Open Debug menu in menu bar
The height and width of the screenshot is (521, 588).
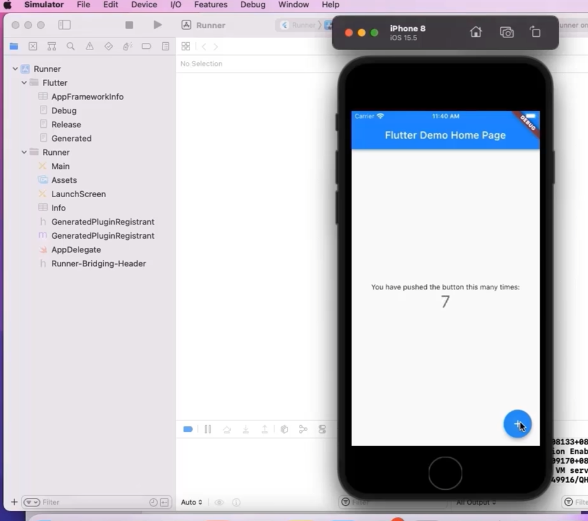coord(253,5)
